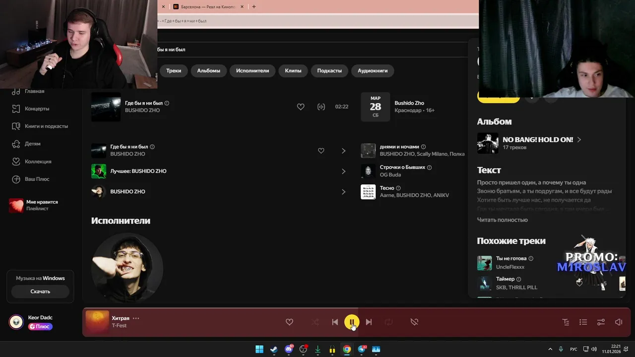Show hidden system tray icons
The image size is (635, 357).
pyautogui.click(x=550, y=349)
